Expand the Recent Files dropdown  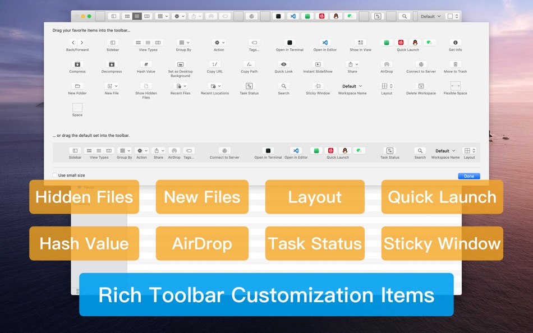pyautogui.click(x=180, y=86)
